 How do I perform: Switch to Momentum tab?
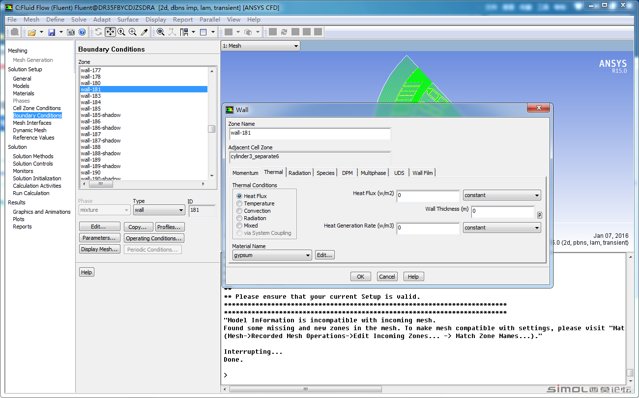pyautogui.click(x=245, y=173)
